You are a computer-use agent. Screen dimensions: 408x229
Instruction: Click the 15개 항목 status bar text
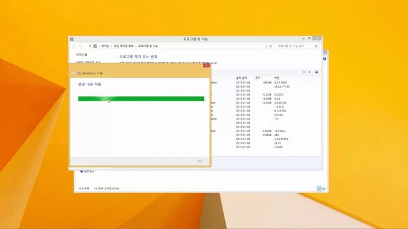(x=84, y=188)
